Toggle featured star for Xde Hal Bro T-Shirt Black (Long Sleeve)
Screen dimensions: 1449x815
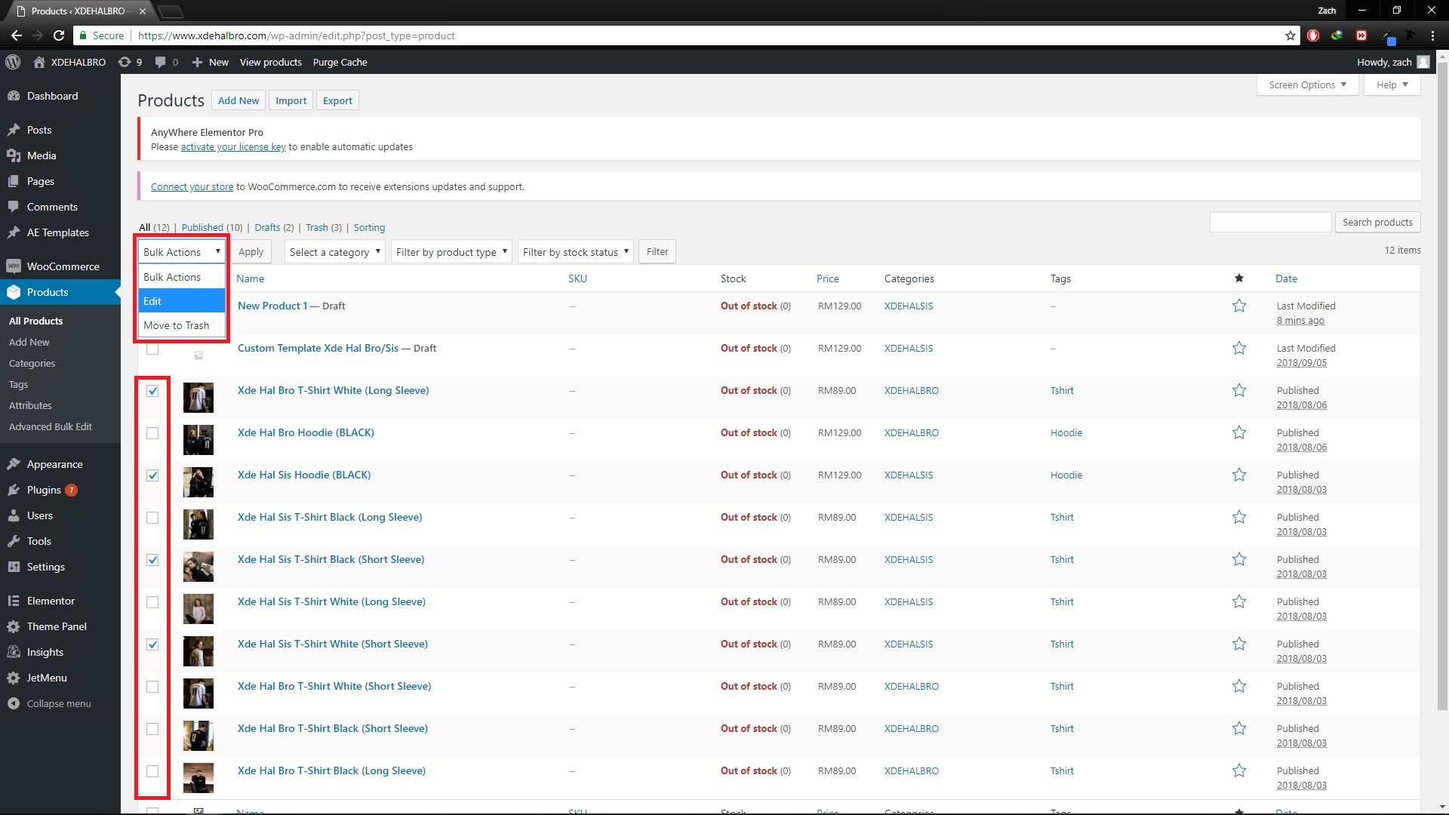(1239, 770)
